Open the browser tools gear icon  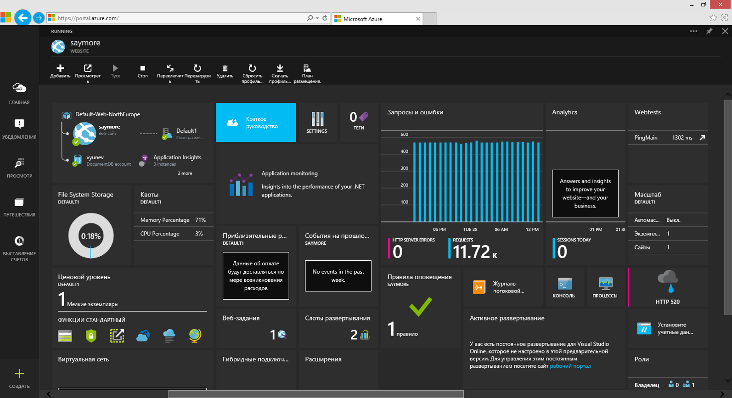click(725, 17)
